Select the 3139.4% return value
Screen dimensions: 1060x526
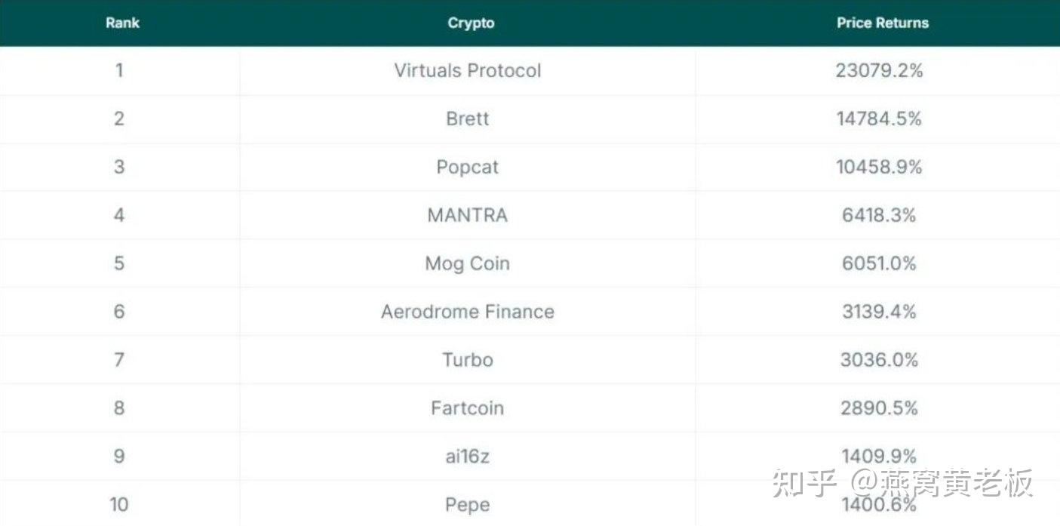(879, 312)
